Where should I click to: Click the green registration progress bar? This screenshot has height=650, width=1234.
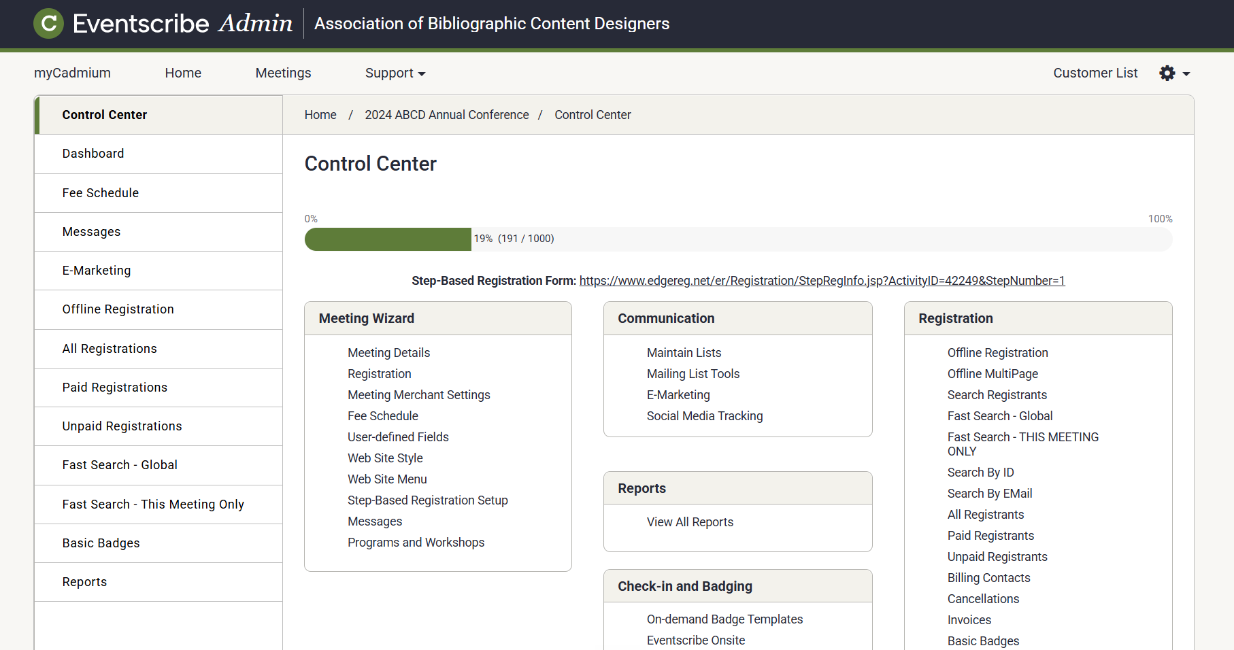(388, 239)
